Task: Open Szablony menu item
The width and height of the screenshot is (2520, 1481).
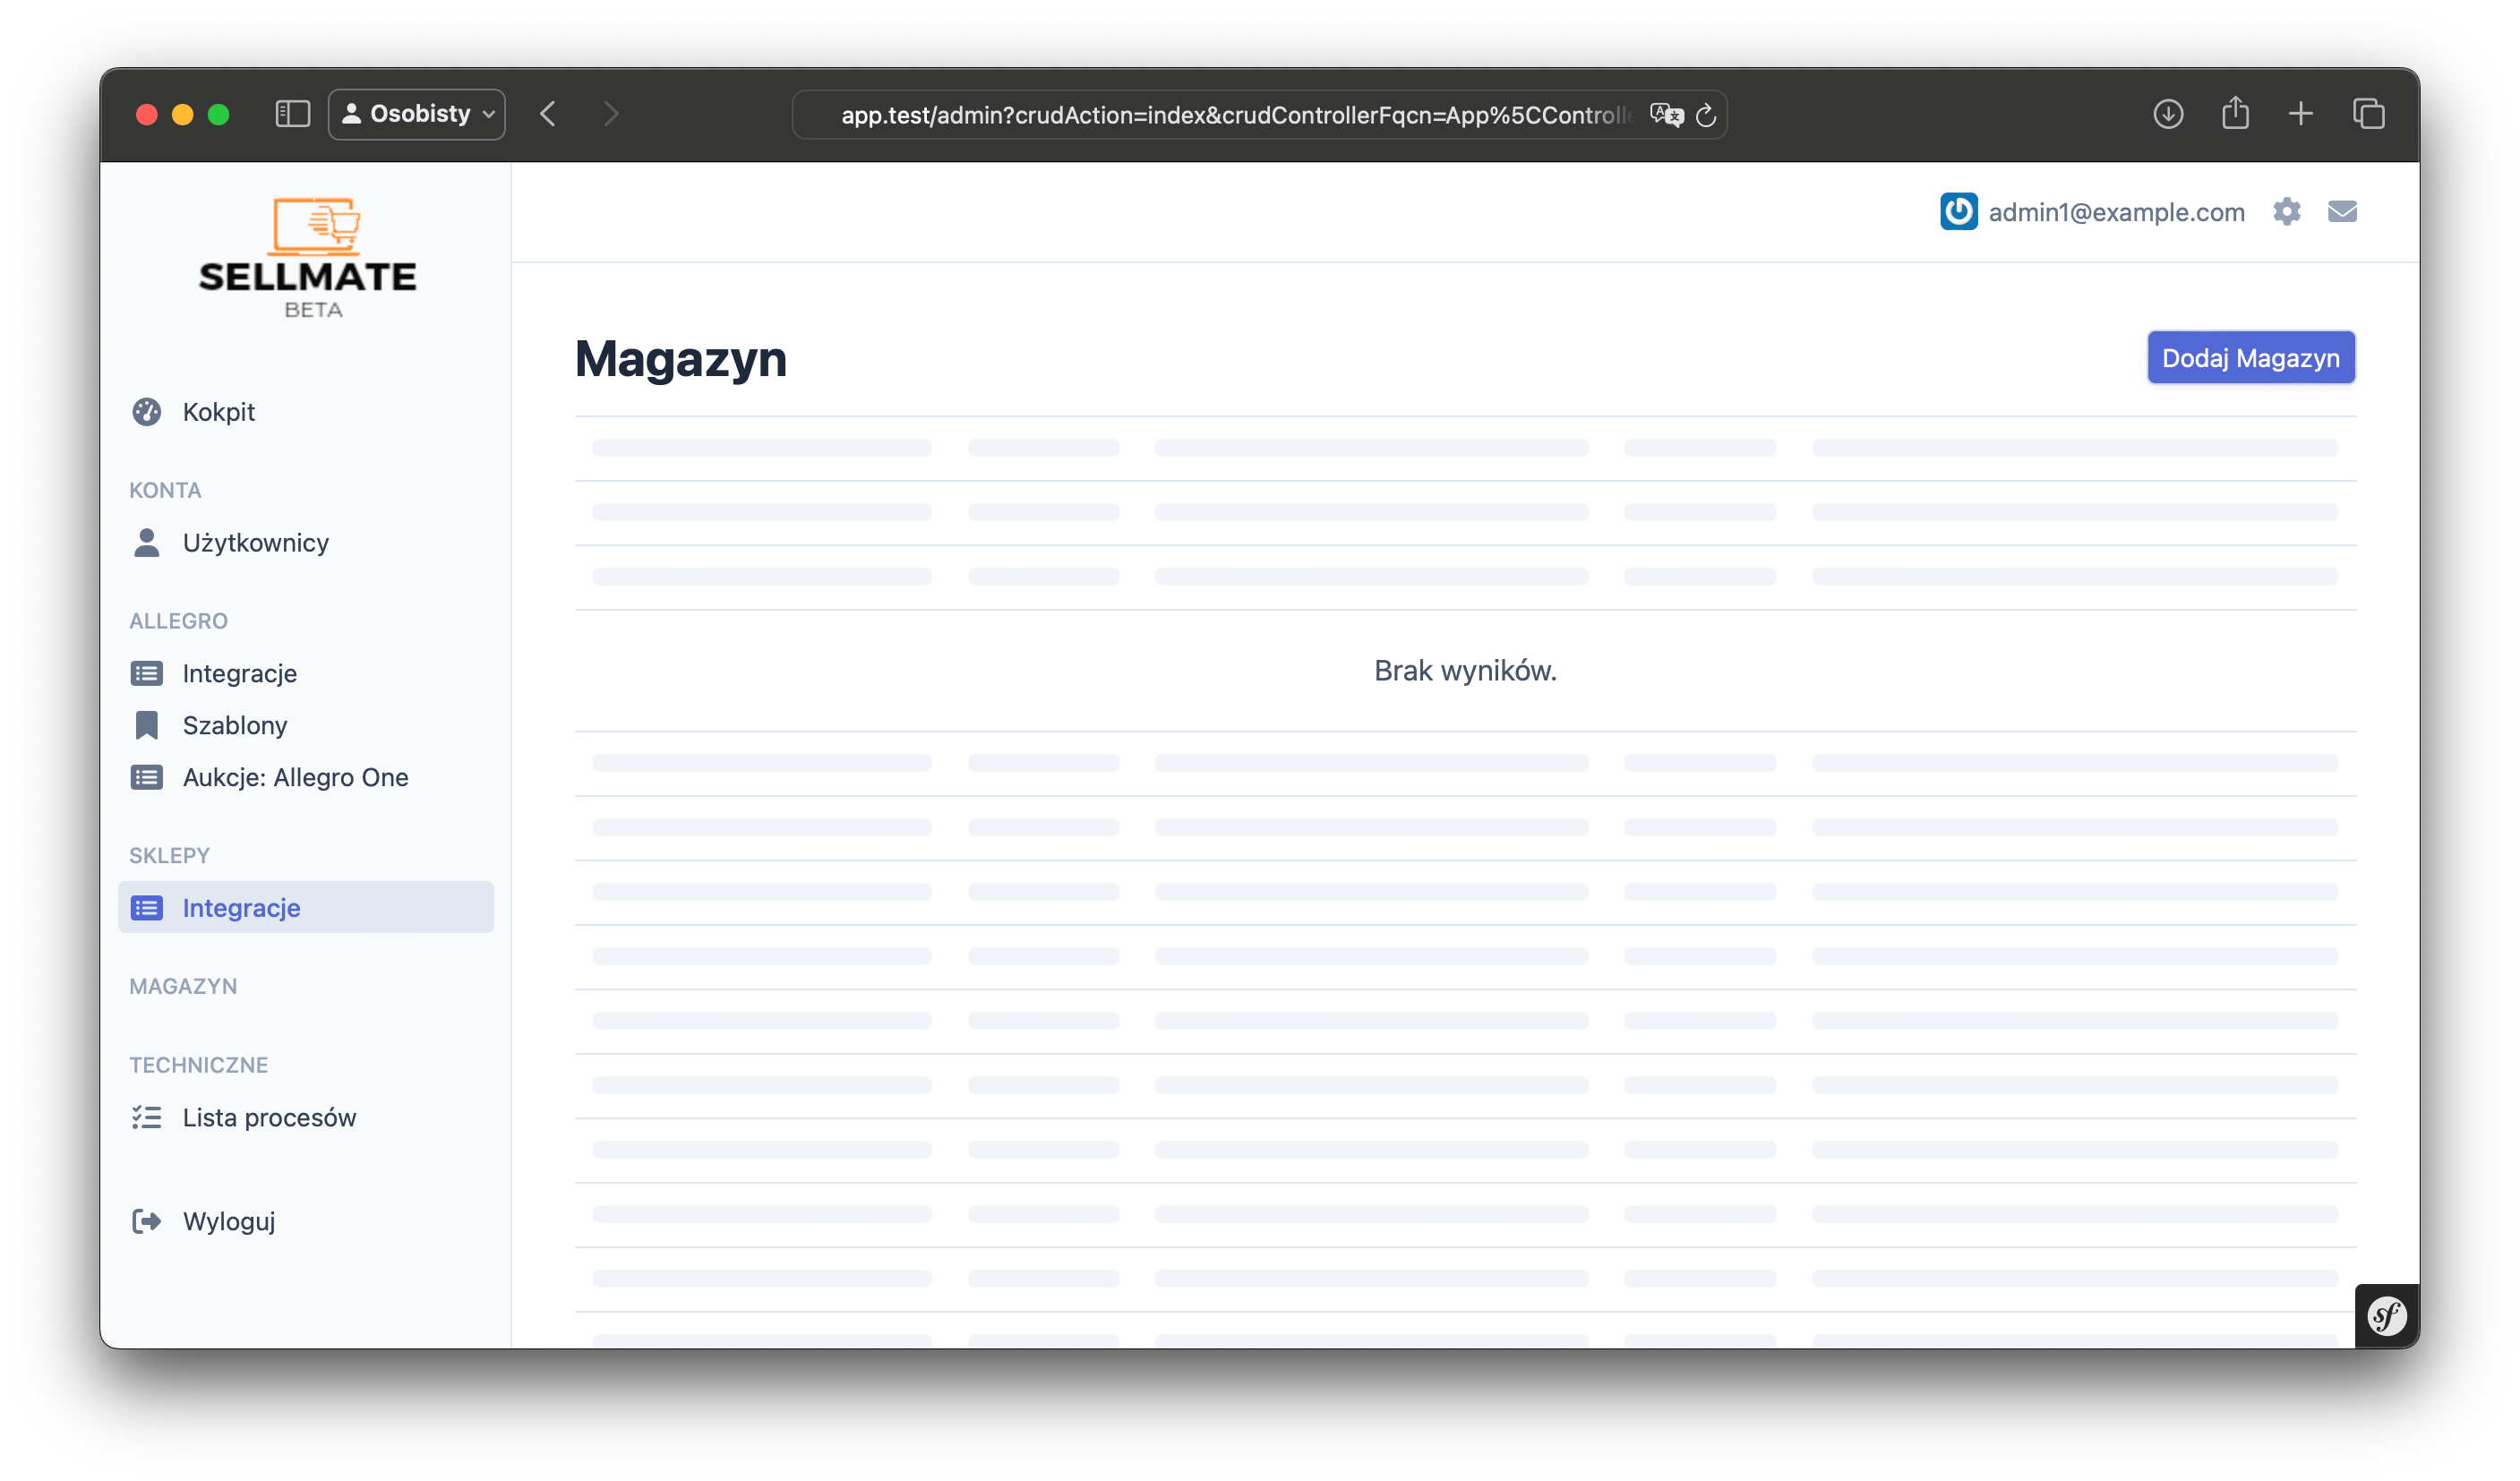Action: click(235, 726)
